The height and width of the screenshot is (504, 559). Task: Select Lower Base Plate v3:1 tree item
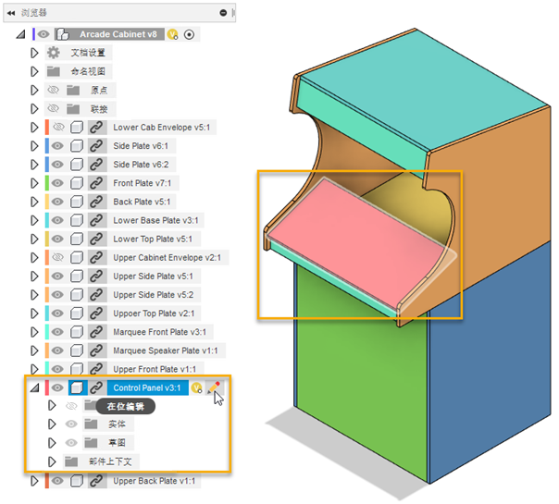click(x=155, y=220)
